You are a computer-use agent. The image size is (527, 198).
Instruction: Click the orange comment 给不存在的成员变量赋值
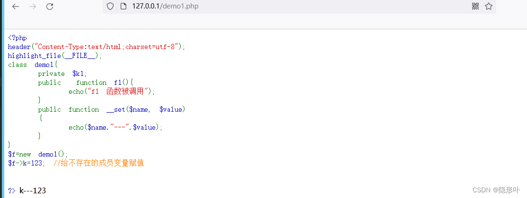click(x=98, y=163)
